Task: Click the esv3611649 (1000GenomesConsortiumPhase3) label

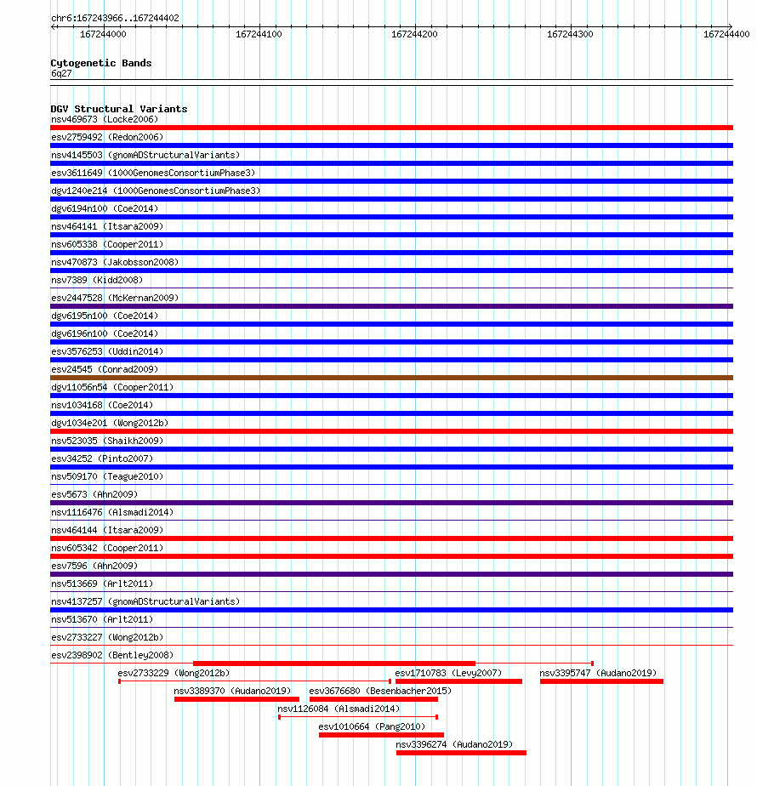Action: 153,173
